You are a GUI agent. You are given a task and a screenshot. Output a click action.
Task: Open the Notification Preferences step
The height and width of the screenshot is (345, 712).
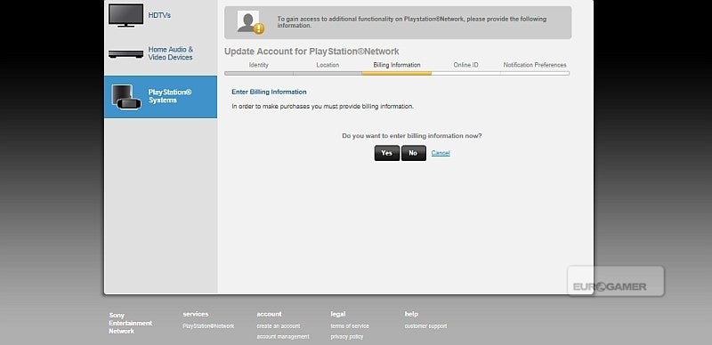[x=535, y=65]
